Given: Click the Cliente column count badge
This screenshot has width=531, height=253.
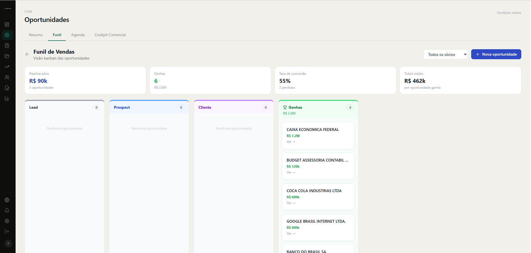Looking at the screenshot, I should coord(265,107).
